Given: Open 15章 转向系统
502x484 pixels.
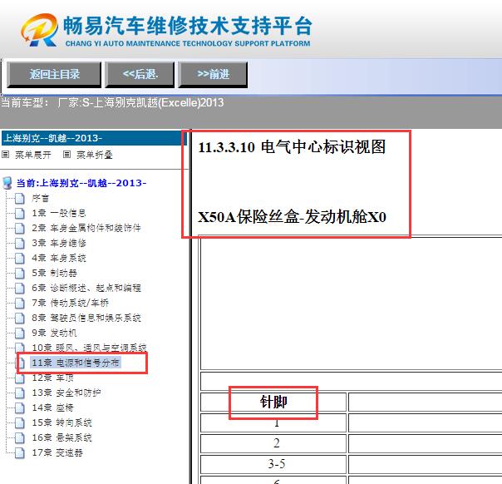Looking at the screenshot, I should coord(62,422).
